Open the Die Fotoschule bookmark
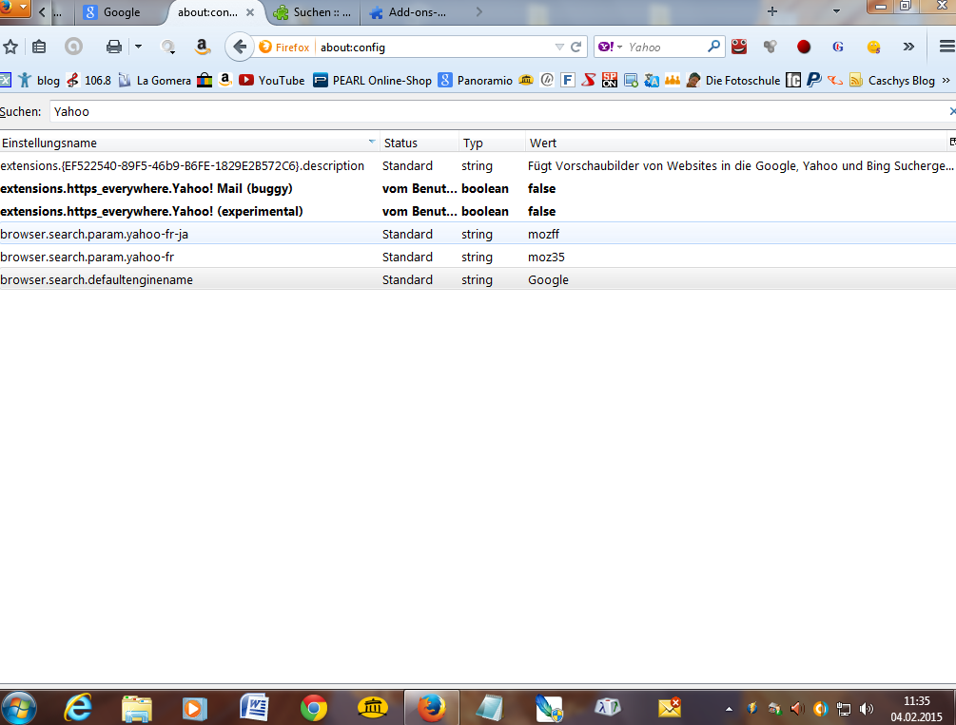Screen dimensions: 956x725 click(733, 81)
